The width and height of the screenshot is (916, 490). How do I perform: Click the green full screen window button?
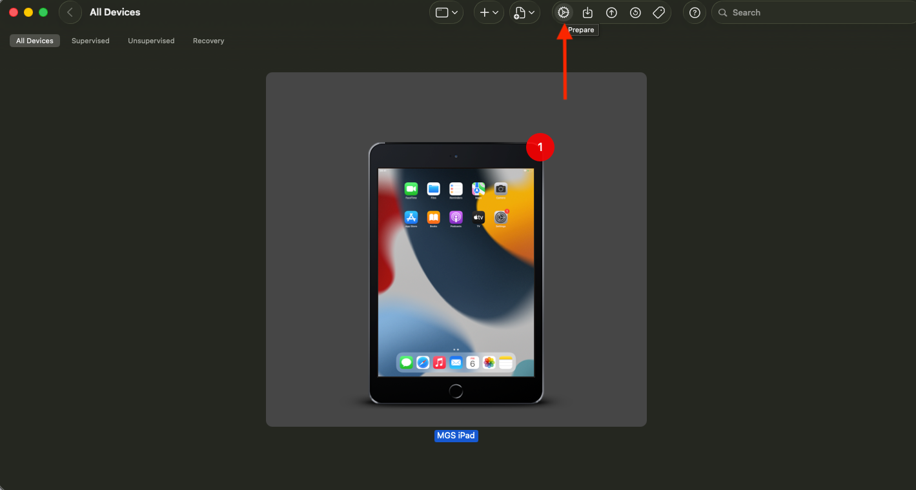pos(43,12)
